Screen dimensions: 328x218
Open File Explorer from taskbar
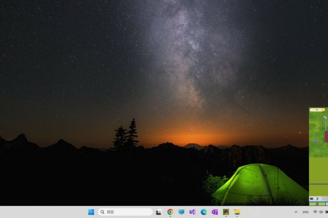click(237, 212)
